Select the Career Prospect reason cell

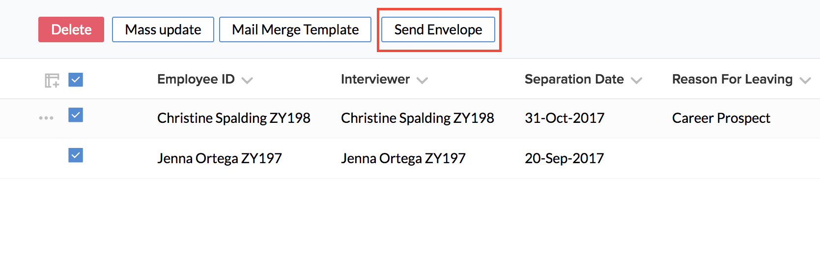721,118
